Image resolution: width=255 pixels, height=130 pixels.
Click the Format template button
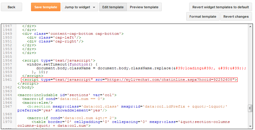tap(203, 17)
